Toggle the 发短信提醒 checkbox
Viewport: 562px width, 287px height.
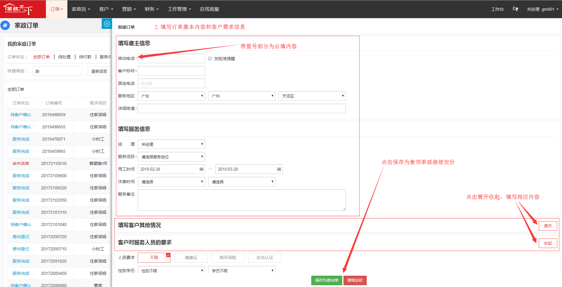click(x=210, y=58)
